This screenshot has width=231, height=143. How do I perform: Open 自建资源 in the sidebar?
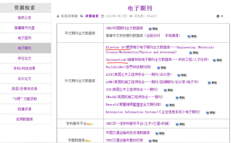24,109
